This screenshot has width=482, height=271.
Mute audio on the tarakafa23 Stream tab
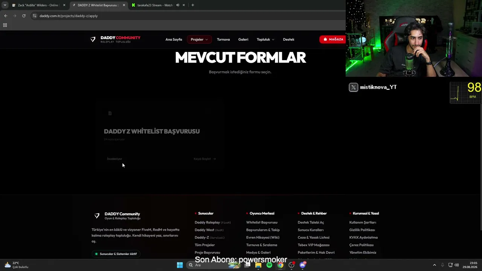point(177,5)
